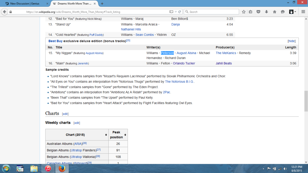Open the Nathaniel Hills link
The width and height of the screenshot is (308, 173).
click(131, 29)
